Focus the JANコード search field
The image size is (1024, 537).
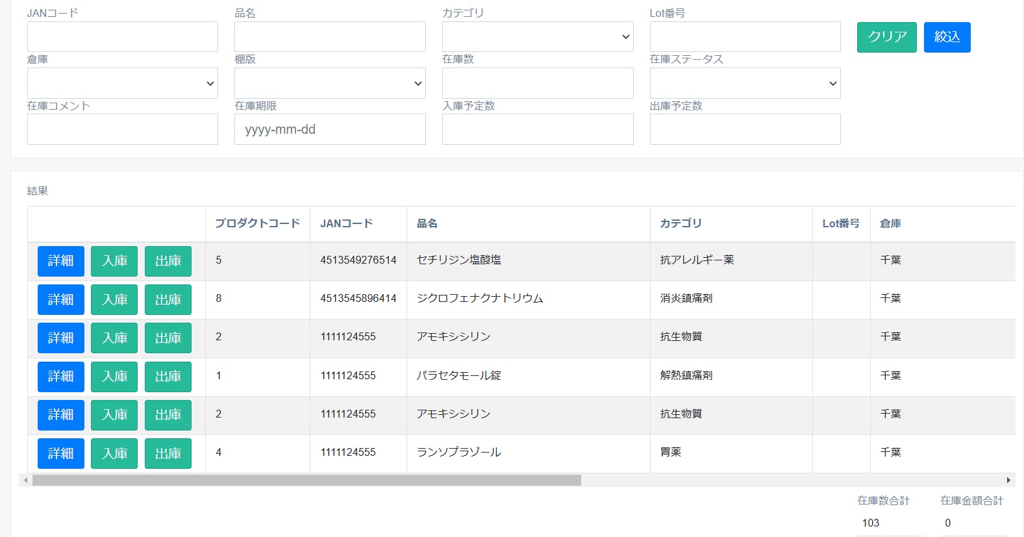122,37
